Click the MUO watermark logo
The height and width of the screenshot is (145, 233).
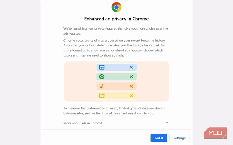coord(215,133)
